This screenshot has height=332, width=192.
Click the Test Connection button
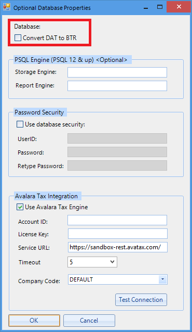[141, 300]
